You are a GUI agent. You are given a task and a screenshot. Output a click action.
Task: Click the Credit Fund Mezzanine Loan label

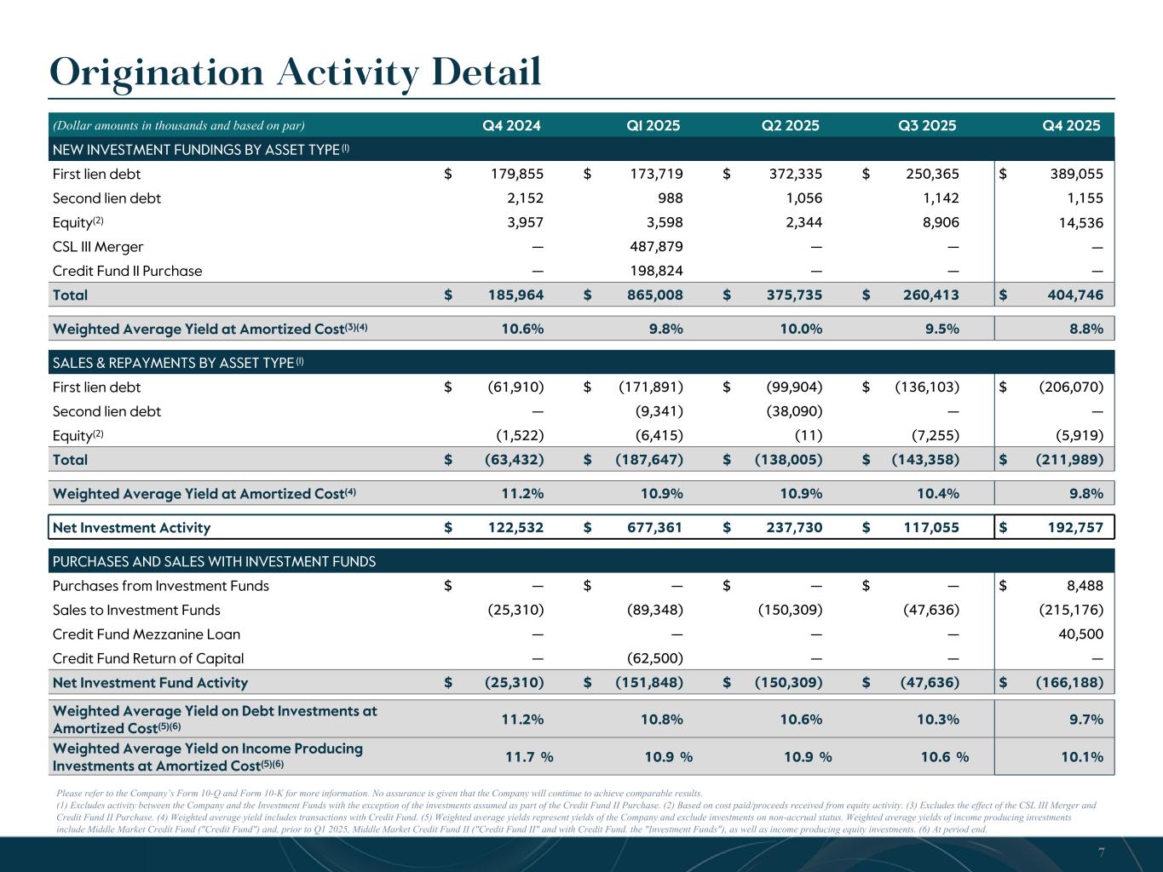pyautogui.click(x=146, y=634)
